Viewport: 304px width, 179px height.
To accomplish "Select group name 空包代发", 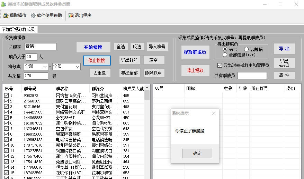I will [x=64, y=129].
